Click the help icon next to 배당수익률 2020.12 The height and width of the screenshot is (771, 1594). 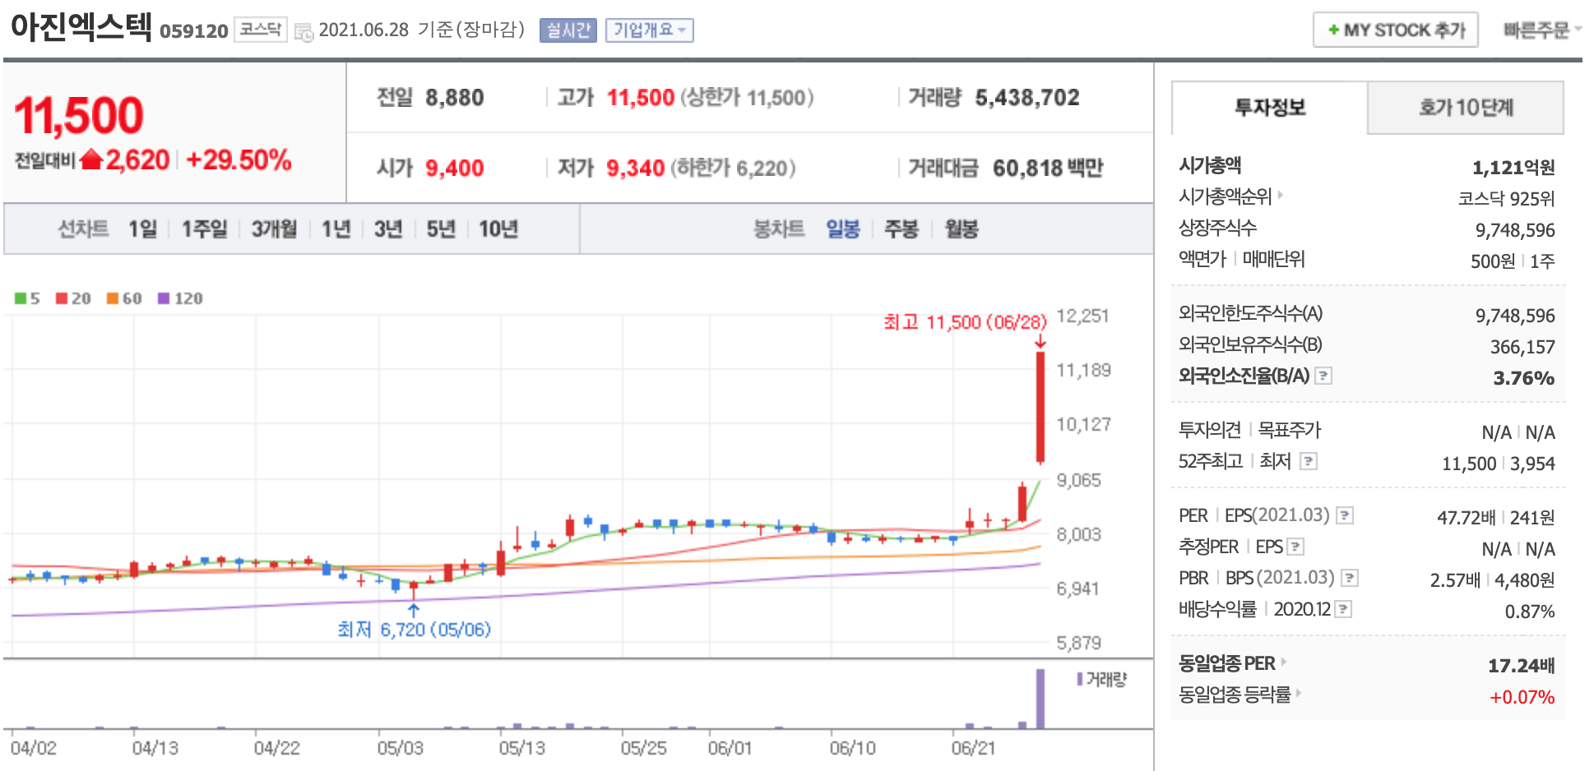(1343, 609)
